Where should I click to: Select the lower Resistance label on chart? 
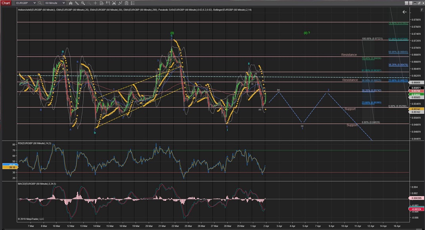point(350,80)
